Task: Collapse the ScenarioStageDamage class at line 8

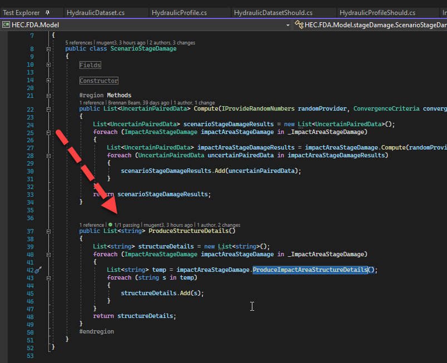Action: point(48,49)
